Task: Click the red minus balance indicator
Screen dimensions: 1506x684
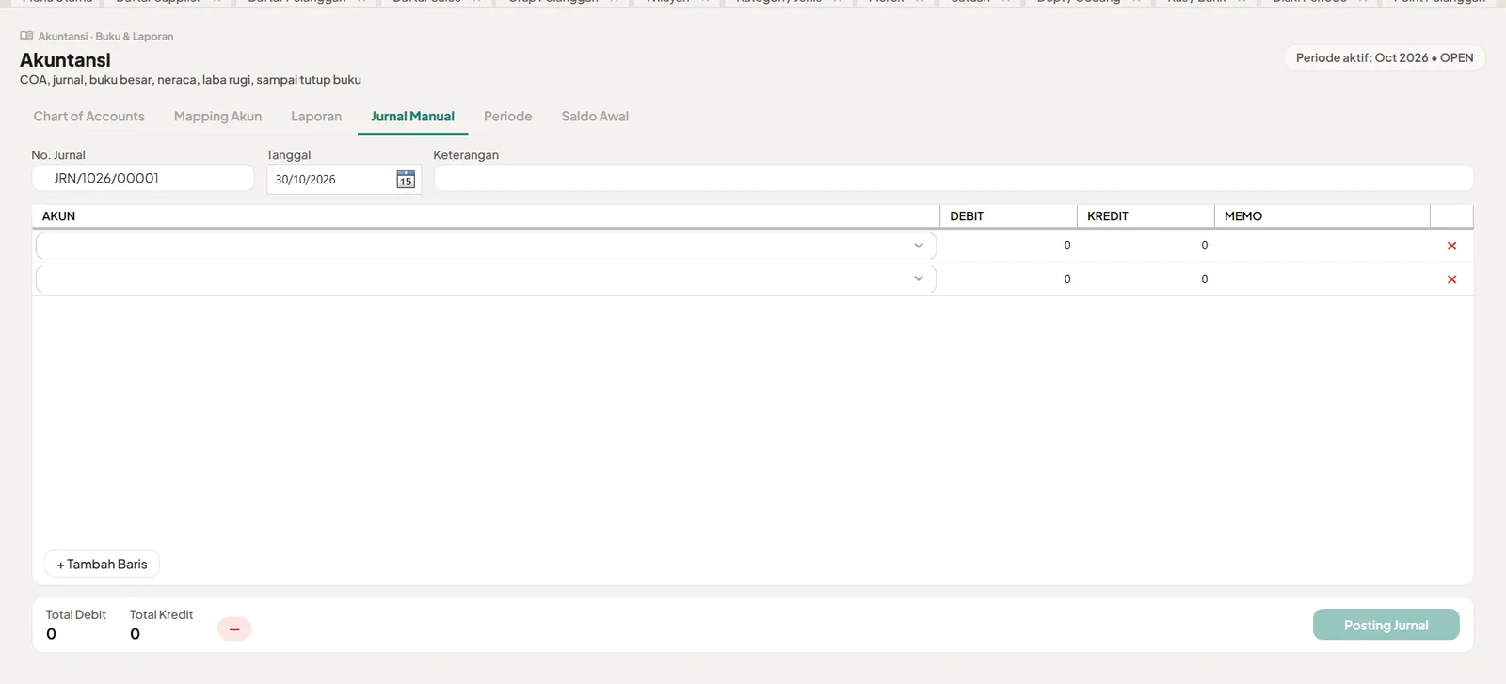Action: (x=234, y=628)
